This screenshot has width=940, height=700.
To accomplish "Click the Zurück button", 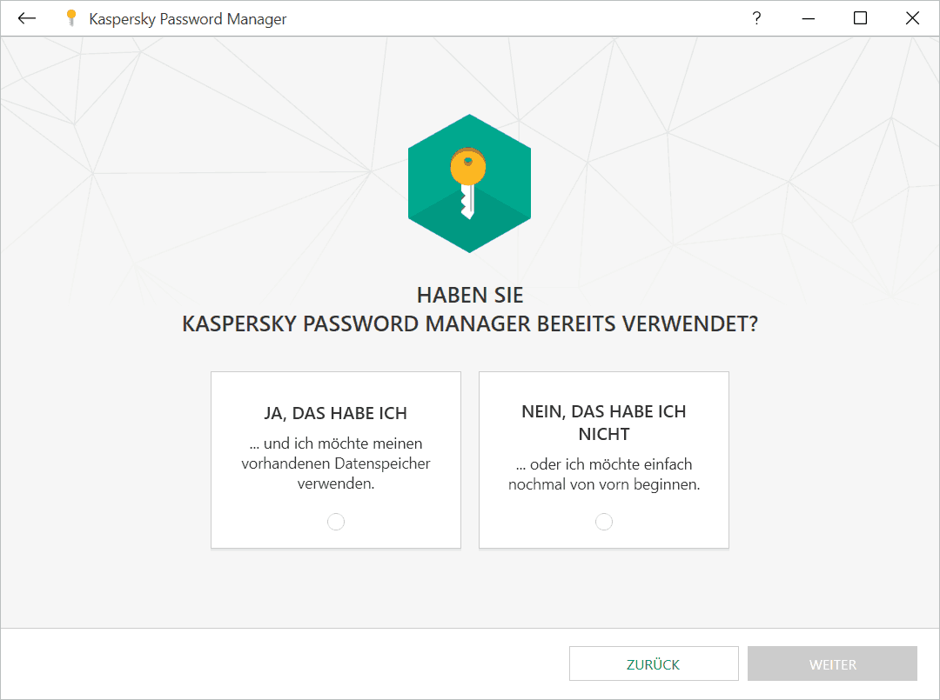I will click(x=654, y=663).
